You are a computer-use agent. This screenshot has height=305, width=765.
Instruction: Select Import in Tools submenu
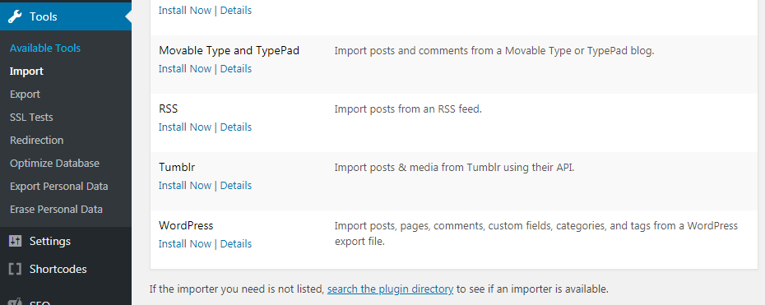tap(26, 72)
